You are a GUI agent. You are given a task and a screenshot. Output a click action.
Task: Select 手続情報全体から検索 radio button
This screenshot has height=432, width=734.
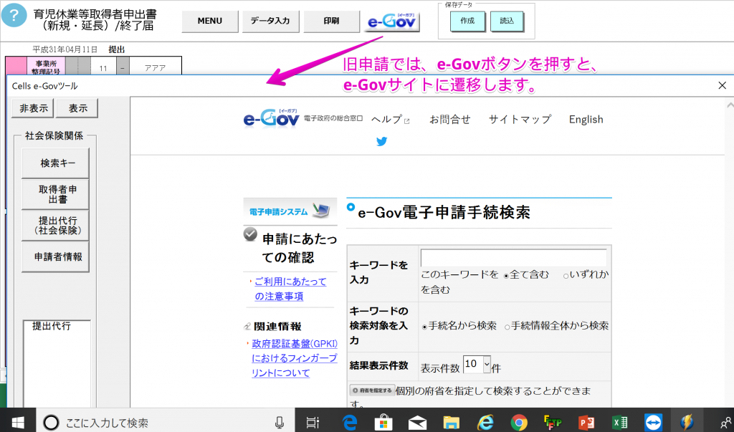pos(507,327)
